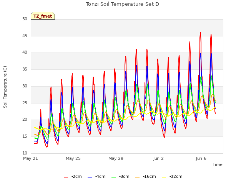Click the May 25 x-axis tick label
The height and width of the screenshot is (184, 246).
pos(73,158)
